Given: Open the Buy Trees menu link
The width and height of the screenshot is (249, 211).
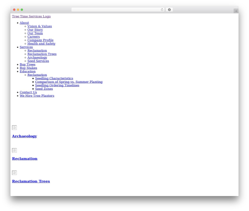Looking at the screenshot, I should [27, 64].
